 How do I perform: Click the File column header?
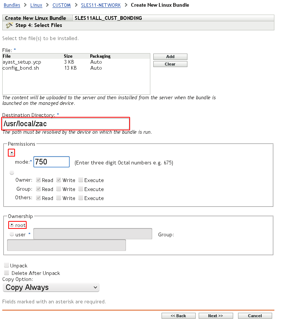click(7, 56)
